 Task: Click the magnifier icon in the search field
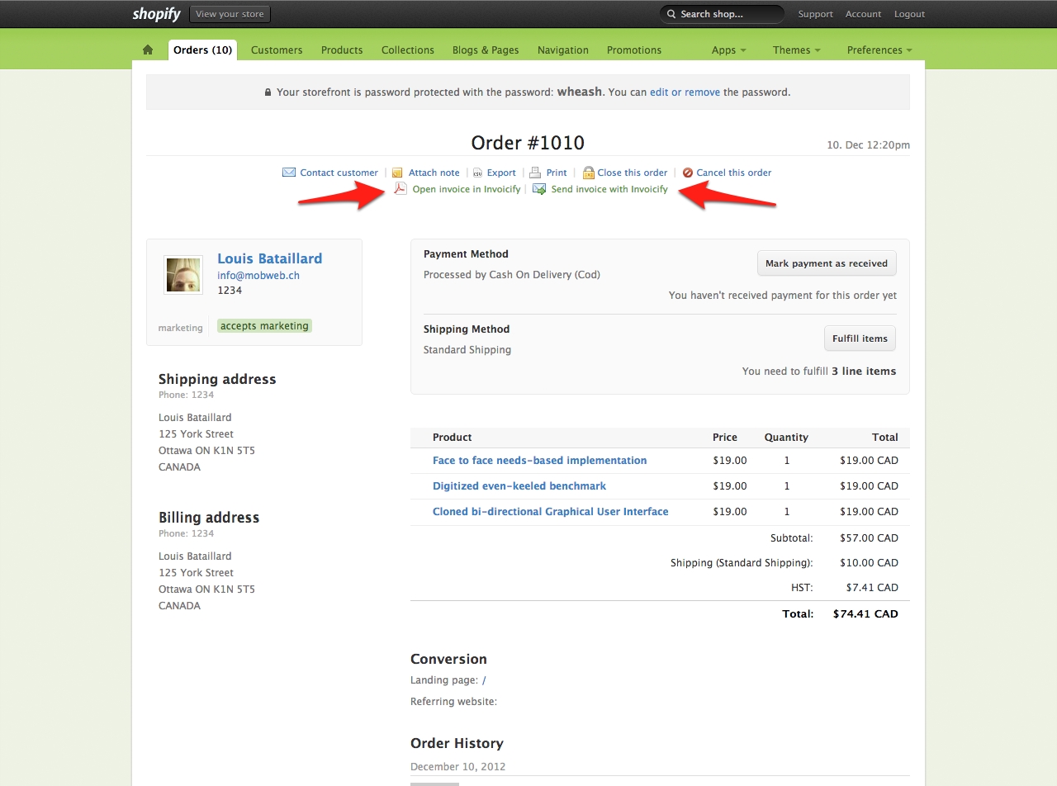(x=671, y=13)
